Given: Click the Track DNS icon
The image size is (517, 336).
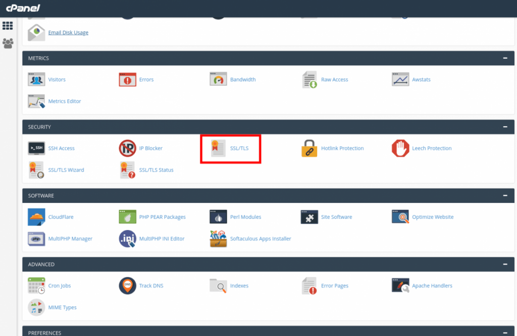Looking at the screenshot, I should (x=127, y=286).
